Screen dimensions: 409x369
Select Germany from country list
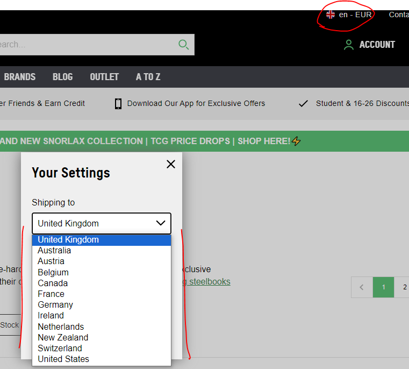102,305
